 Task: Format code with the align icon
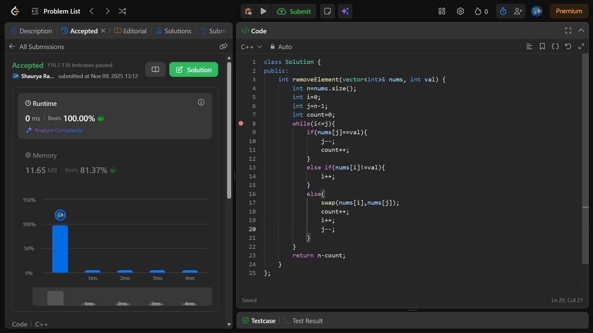529,46
